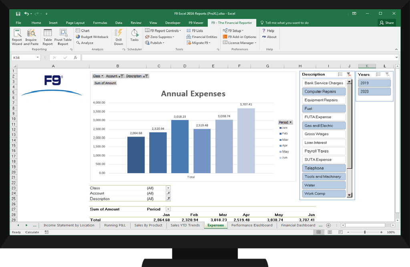Switch to Normal view in status bar
The height and width of the screenshot is (267, 410).
[x=318, y=232]
